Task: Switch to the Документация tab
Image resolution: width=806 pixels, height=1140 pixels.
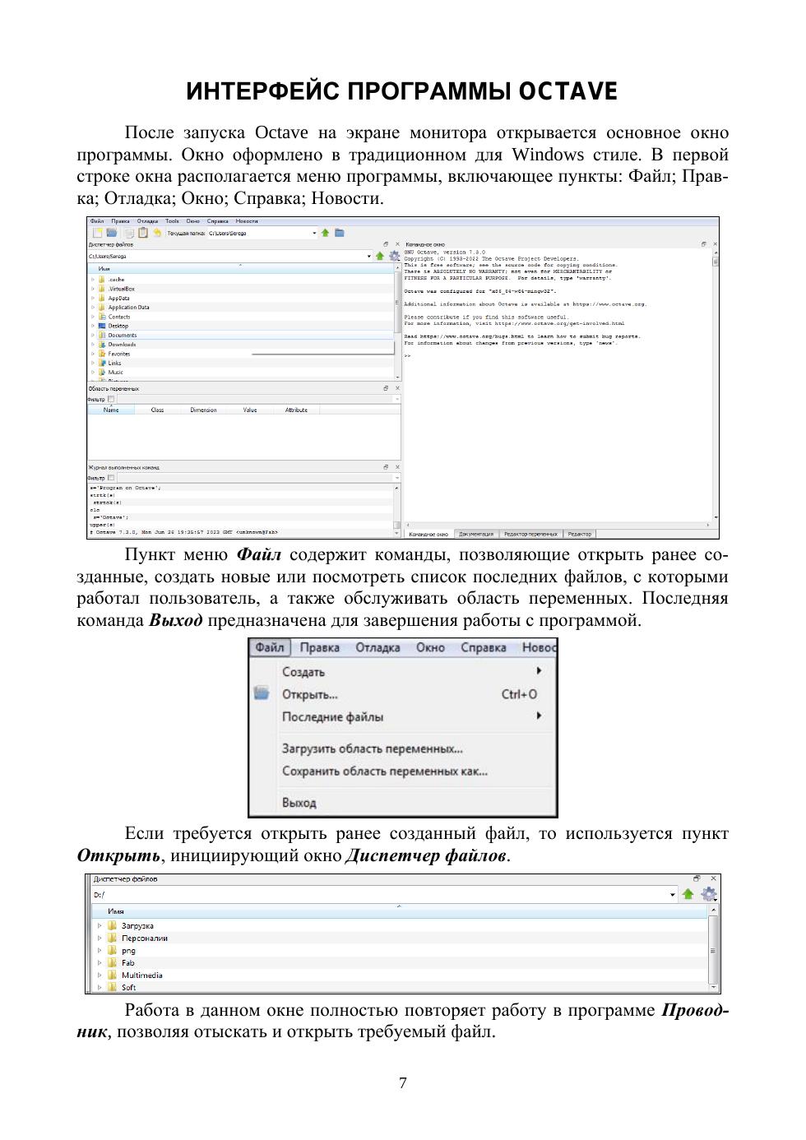Action: (x=476, y=534)
